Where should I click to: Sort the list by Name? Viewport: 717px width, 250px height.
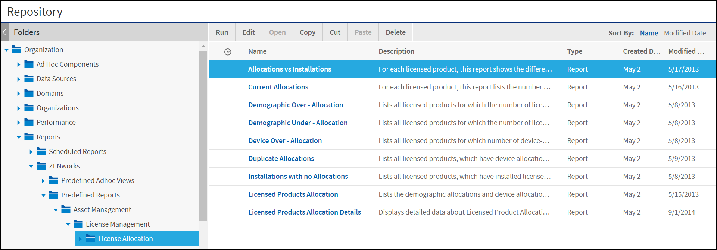click(x=649, y=33)
